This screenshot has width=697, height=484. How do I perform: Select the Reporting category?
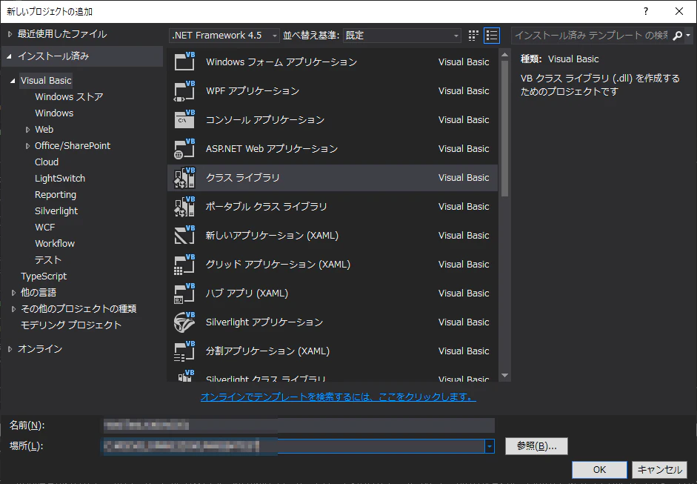point(56,195)
